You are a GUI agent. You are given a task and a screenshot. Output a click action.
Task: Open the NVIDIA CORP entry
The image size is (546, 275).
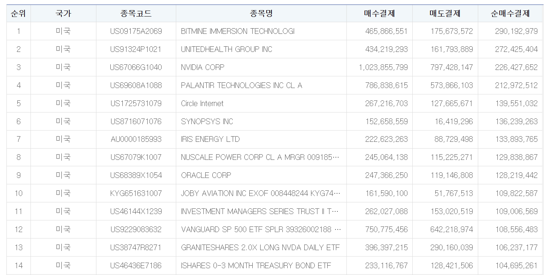[x=203, y=67]
